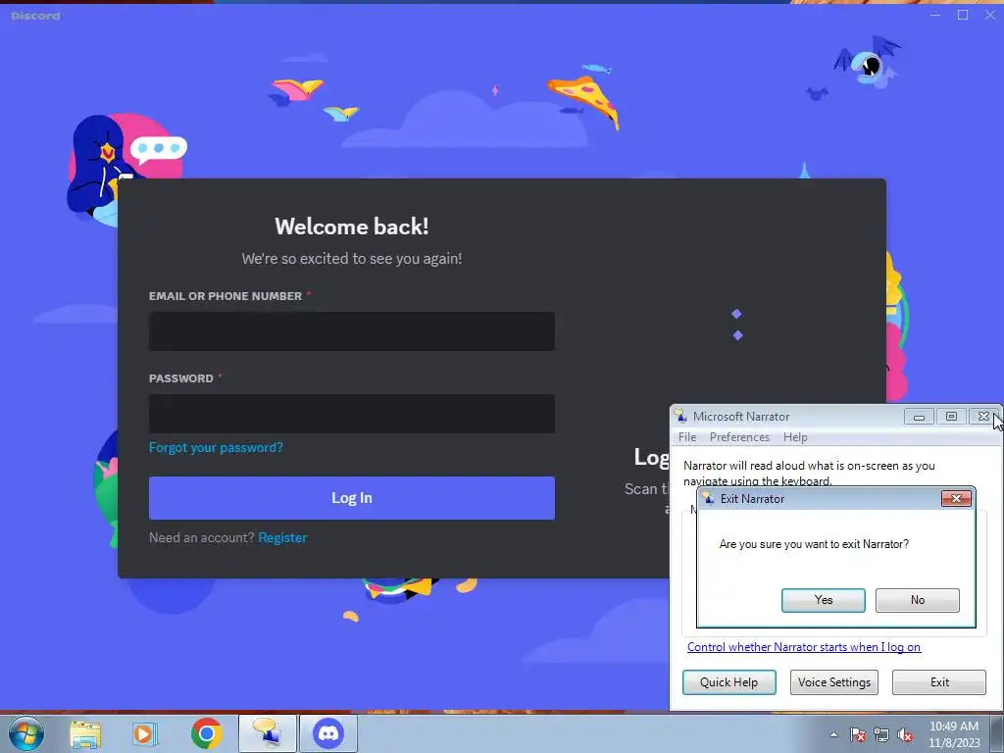Launch Windows Media Player from taskbar
1004x753 pixels.
tap(145, 733)
